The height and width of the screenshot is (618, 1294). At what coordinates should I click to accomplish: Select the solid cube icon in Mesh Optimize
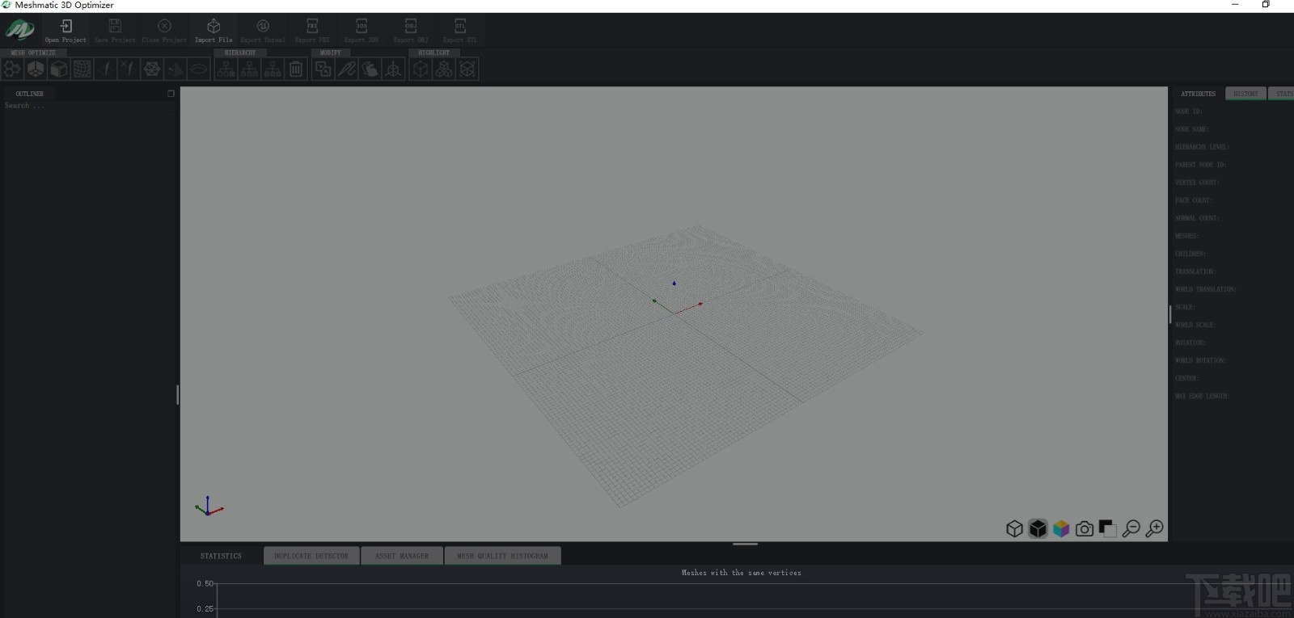point(59,69)
